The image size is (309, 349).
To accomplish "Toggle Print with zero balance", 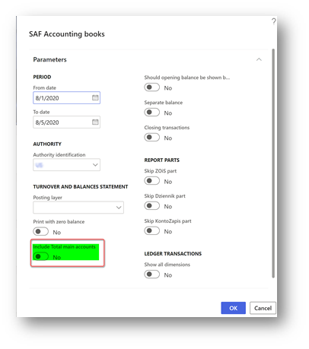I will pos(40,231).
